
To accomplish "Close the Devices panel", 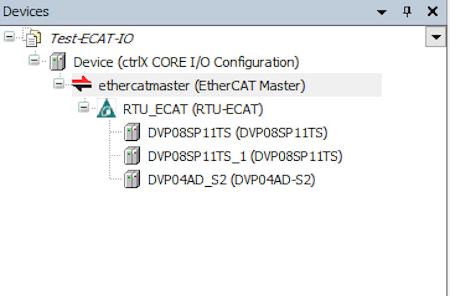I will point(432,12).
